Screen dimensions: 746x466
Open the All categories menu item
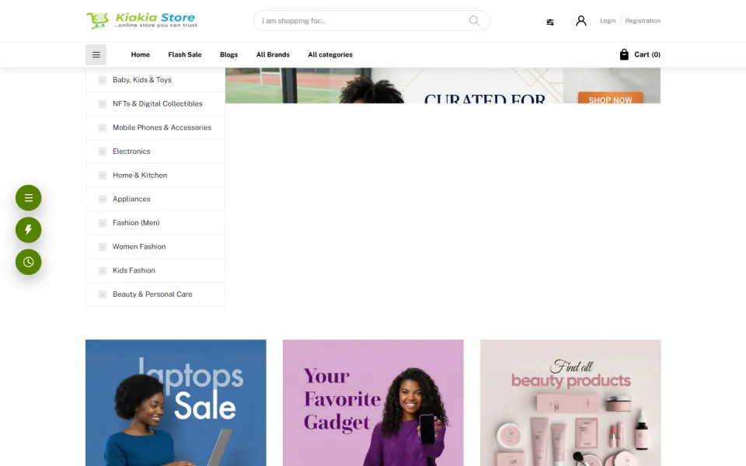click(330, 54)
